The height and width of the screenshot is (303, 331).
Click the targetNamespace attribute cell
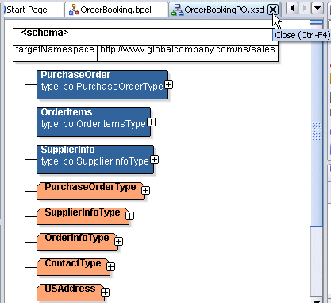click(55, 53)
